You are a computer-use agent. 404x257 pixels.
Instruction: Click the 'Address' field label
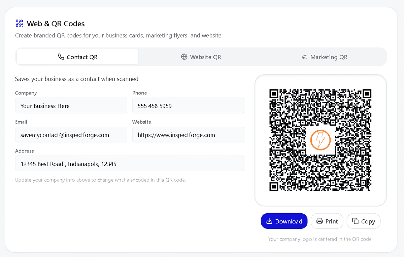(25, 151)
